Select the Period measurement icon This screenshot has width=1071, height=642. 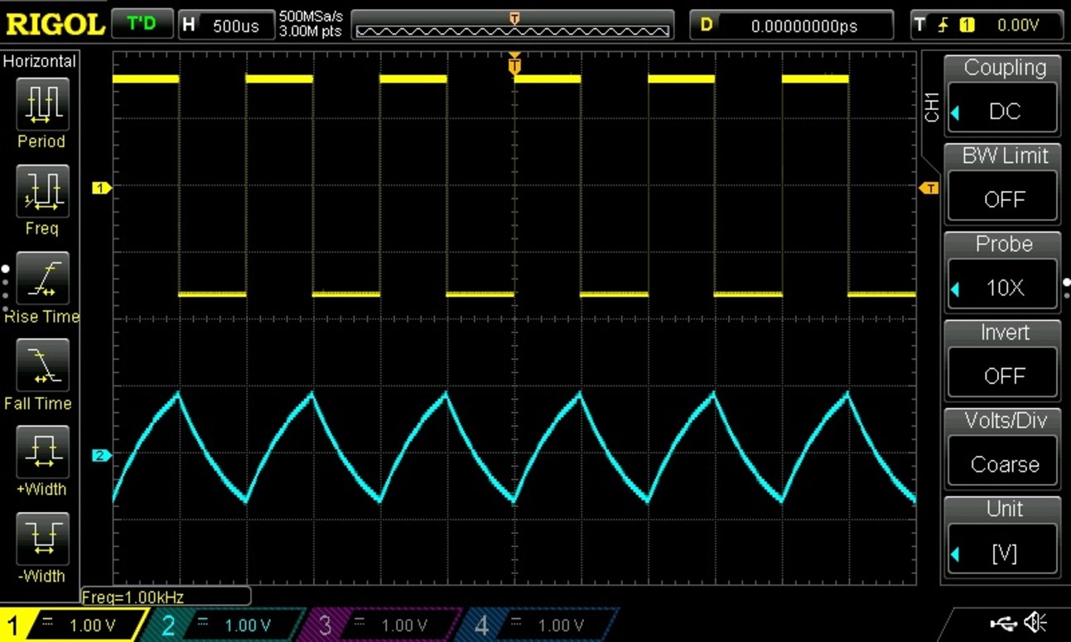pyautogui.click(x=41, y=104)
